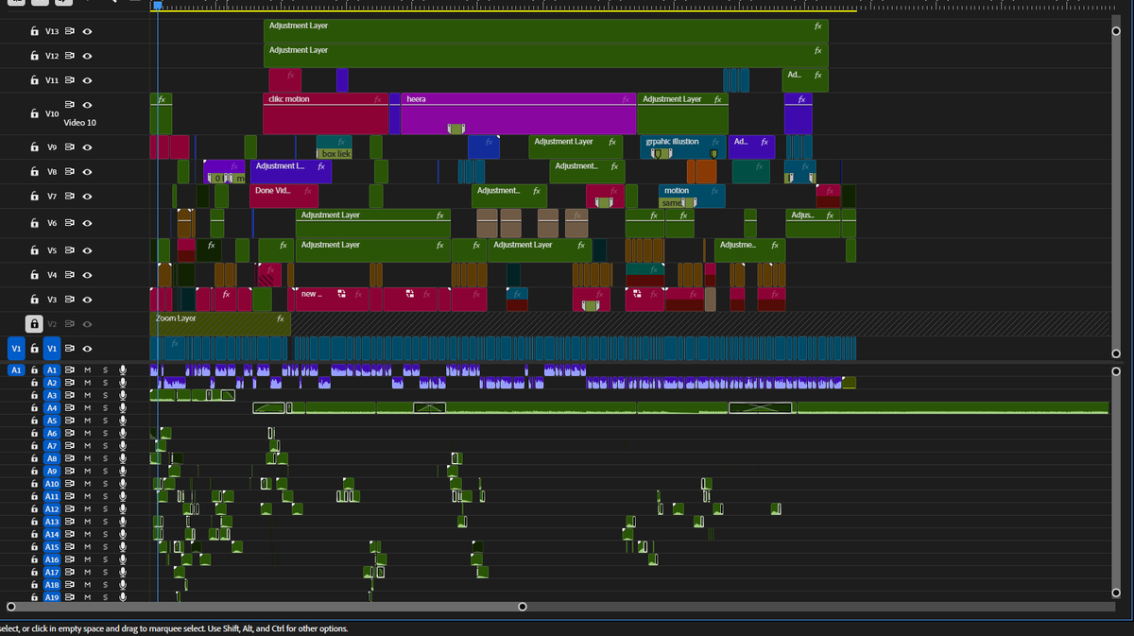Toggle lock on track V7
This screenshot has height=636, width=1134.
point(34,197)
